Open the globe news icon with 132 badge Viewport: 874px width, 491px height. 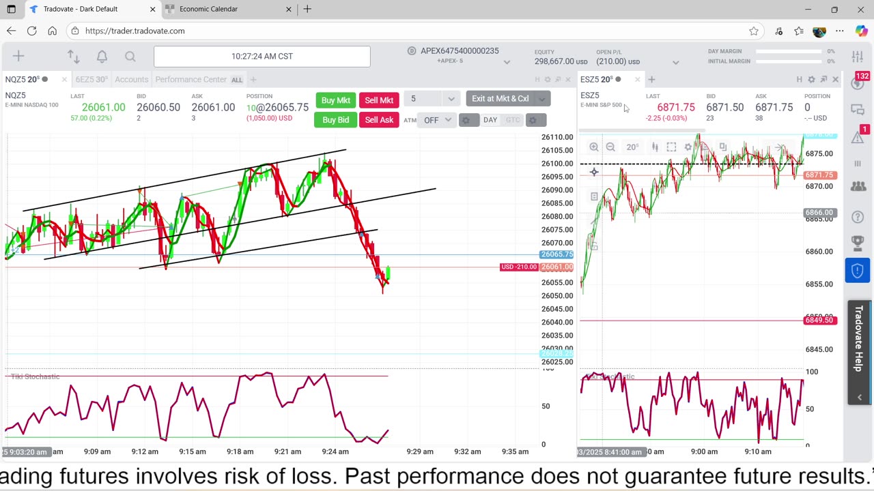pos(858,83)
